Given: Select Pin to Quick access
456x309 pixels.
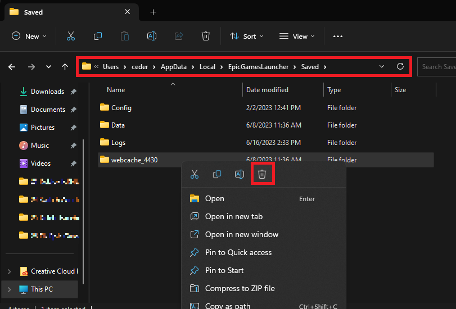Looking at the screenshot, I should pyautogui.click(x=238, y=252).
